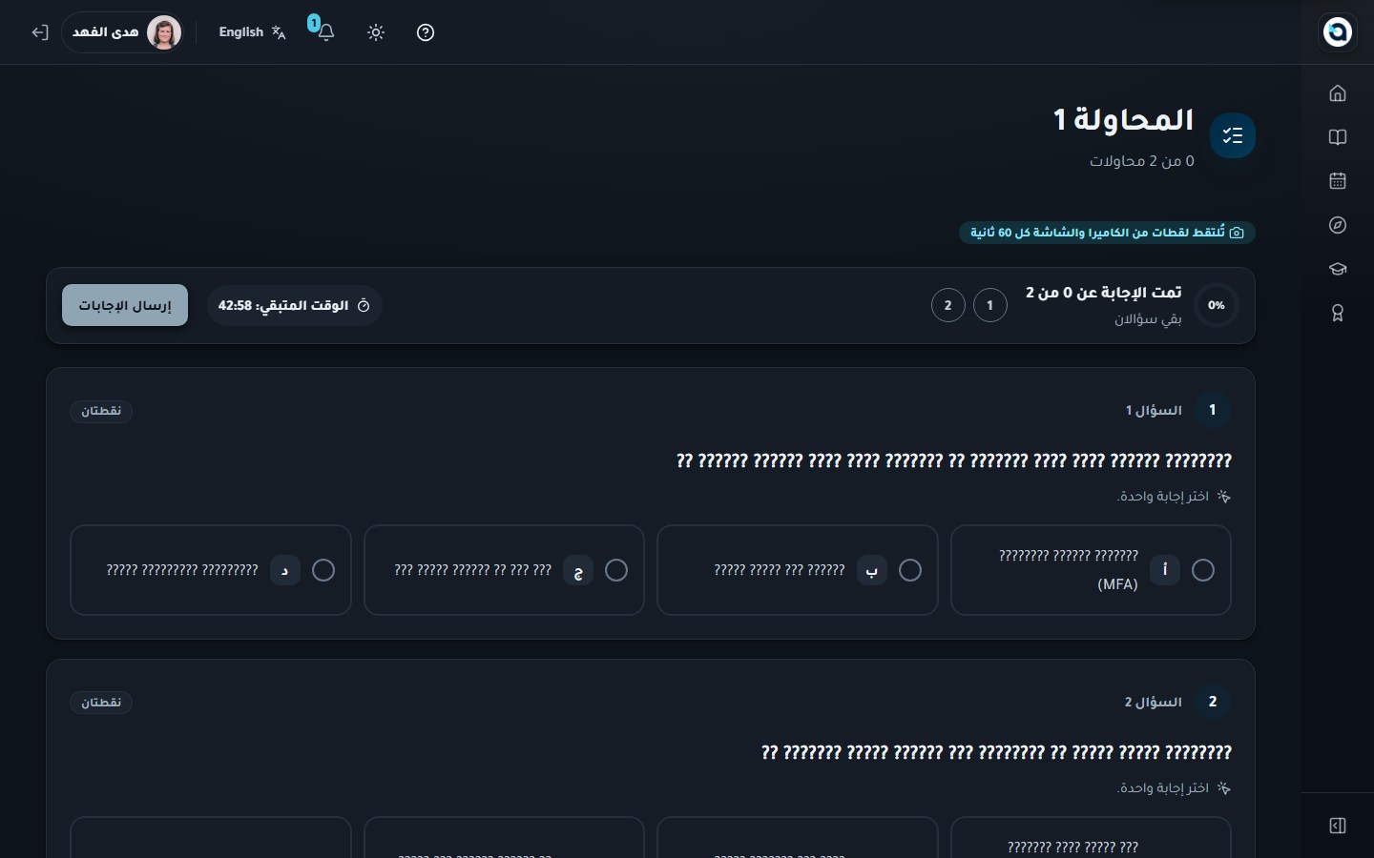Click the logout icon in top bar
The height and width of the screenshot is (858, 1374).
39,32
